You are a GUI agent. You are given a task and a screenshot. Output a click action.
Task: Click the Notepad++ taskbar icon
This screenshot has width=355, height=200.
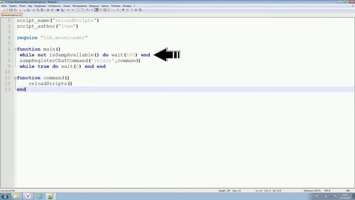pyautogui.click(x=50, y=196)
